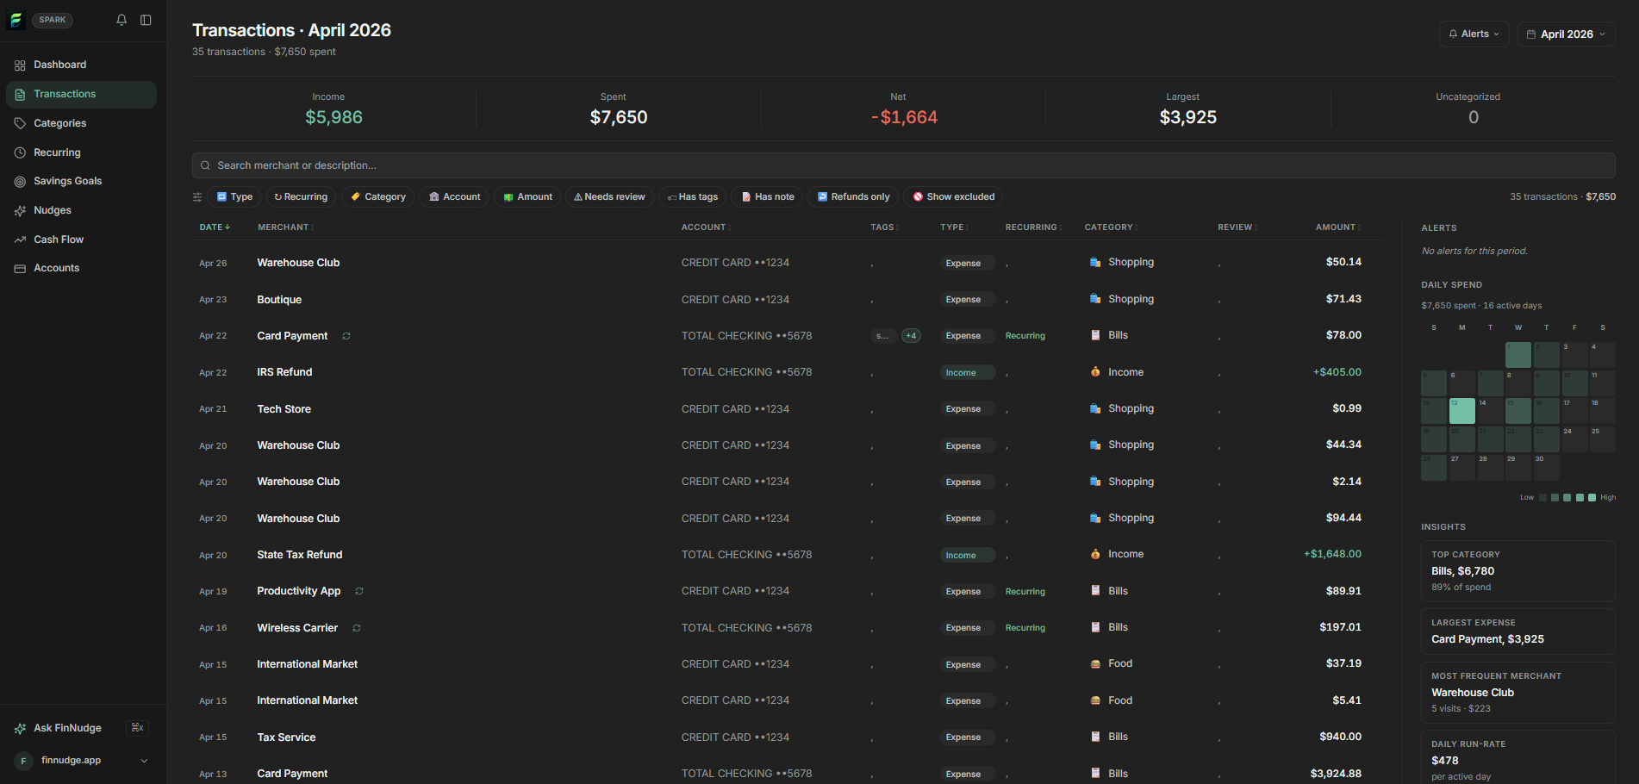Toggle the Recurring filter chip
Screen dimensions: 1639x784
pyautogui.click(x=301, y=197)
